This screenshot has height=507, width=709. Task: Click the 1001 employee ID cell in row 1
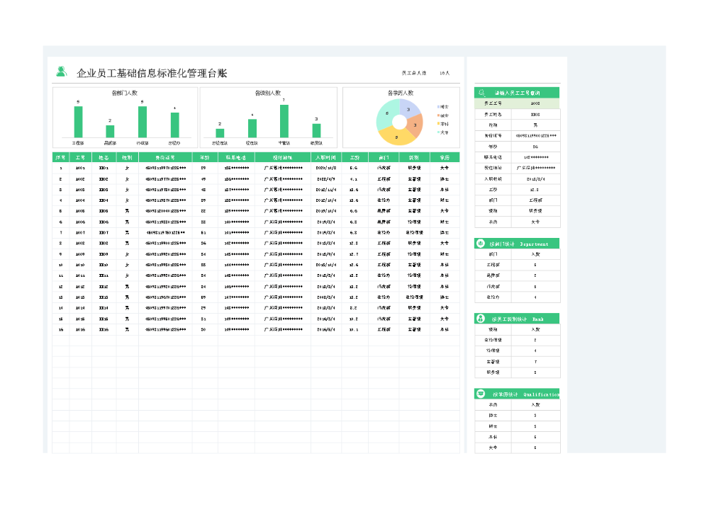(x=81, y=168)
